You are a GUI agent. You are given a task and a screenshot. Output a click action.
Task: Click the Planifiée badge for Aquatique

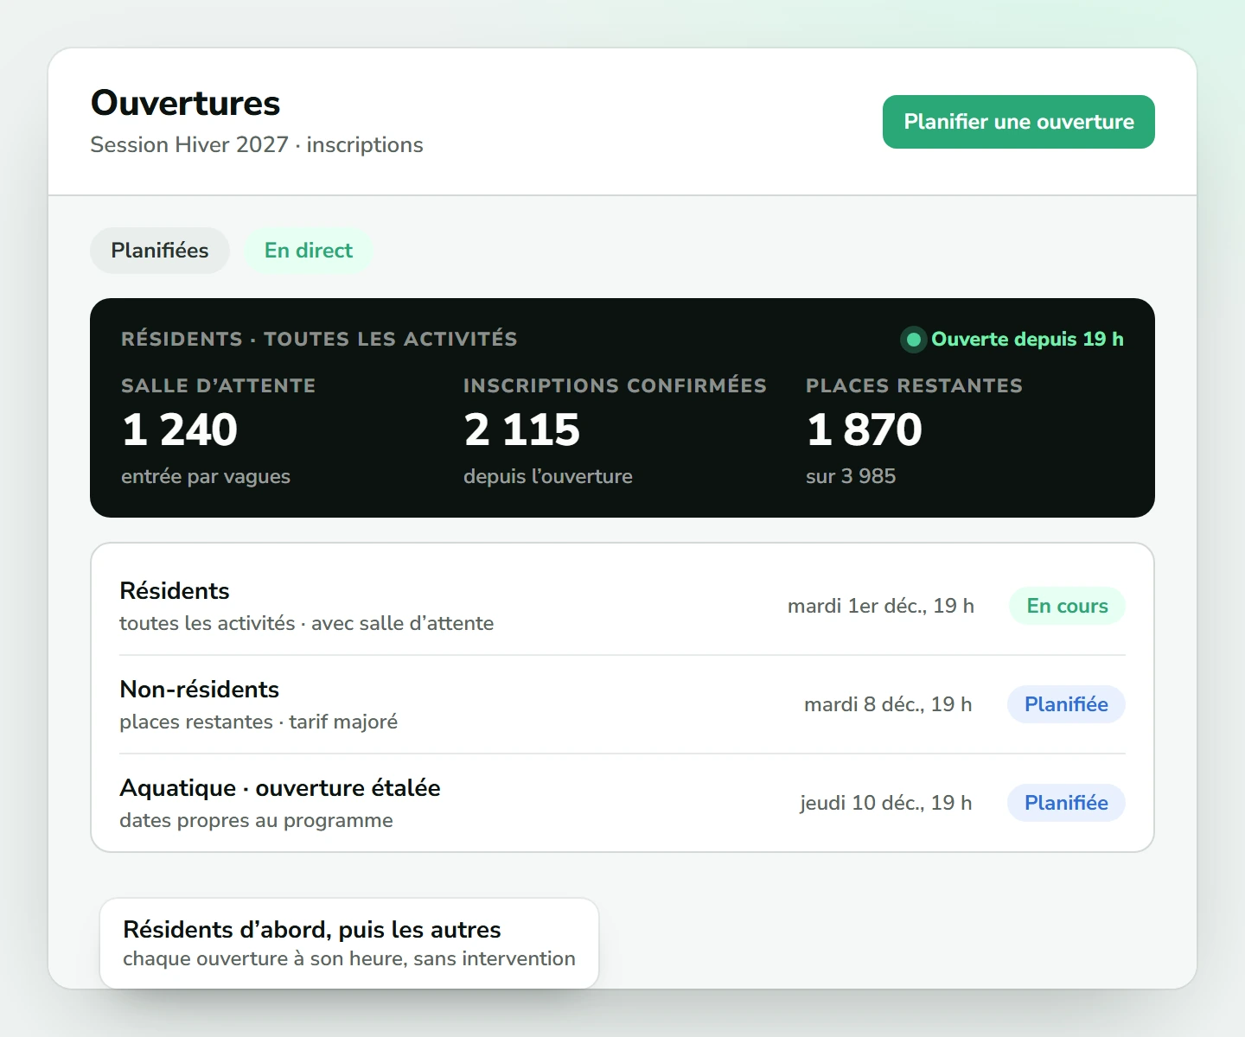pos(1066,803)
